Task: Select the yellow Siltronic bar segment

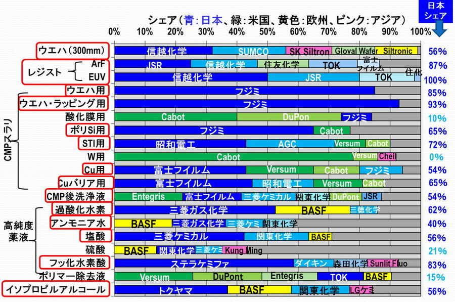Action: pyautogui.click(x=397, y=51)
